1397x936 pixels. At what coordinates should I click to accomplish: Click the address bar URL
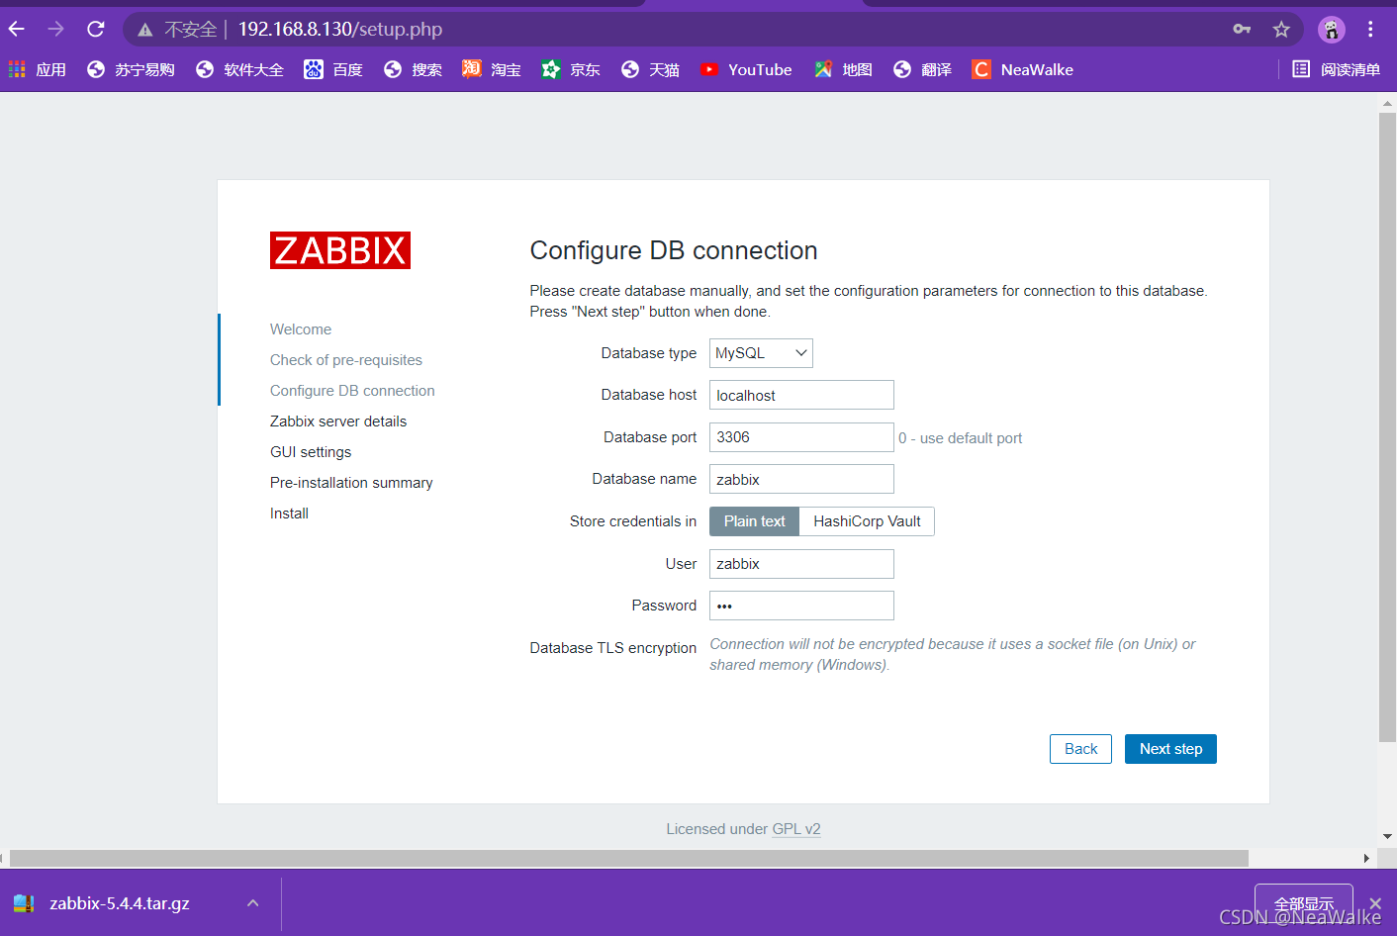coord(340,29)
